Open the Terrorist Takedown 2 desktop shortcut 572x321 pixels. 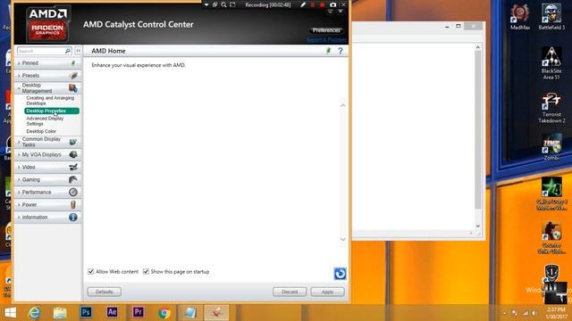pyautogui.click(x=551, y=108)
